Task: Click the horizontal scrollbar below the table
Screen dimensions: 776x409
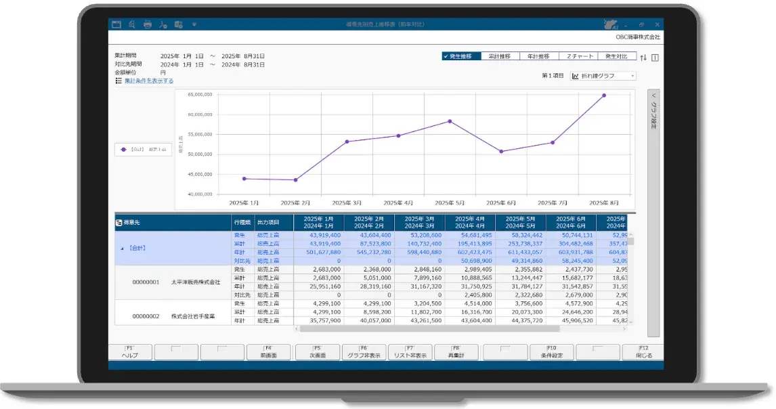Action: point(460,329)
